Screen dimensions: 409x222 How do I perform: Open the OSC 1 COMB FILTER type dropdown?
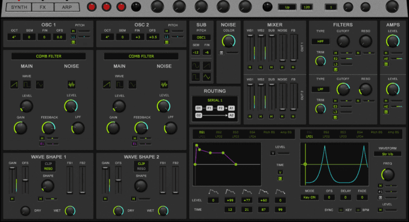tap(48, 56)
